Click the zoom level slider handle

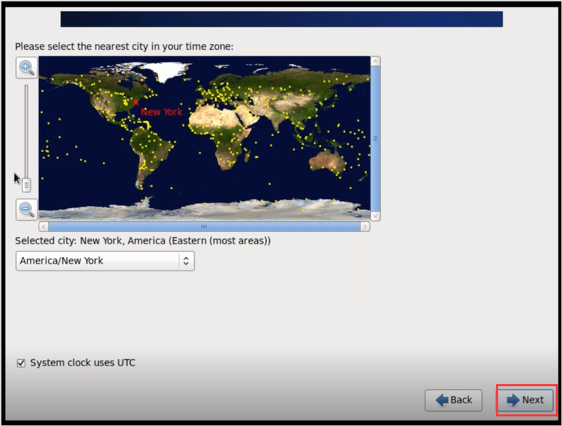pos(26,185)
